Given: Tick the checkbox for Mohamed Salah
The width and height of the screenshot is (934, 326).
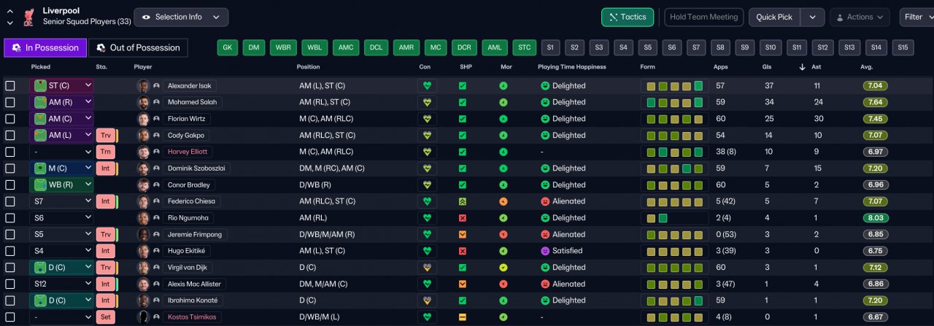Looking at the screenshot, I should (x=10, y=102).
